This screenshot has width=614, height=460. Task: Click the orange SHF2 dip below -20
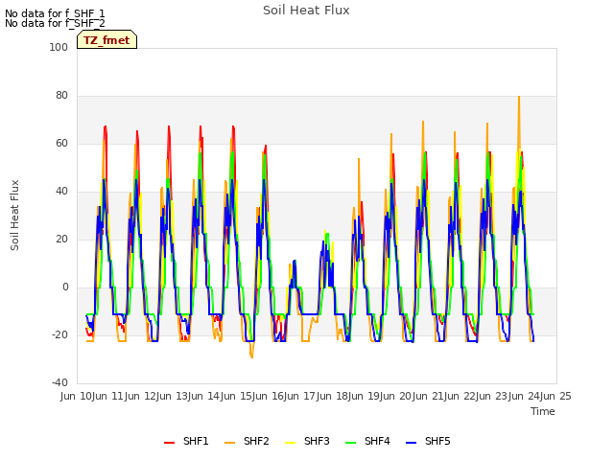pos(251,355)
